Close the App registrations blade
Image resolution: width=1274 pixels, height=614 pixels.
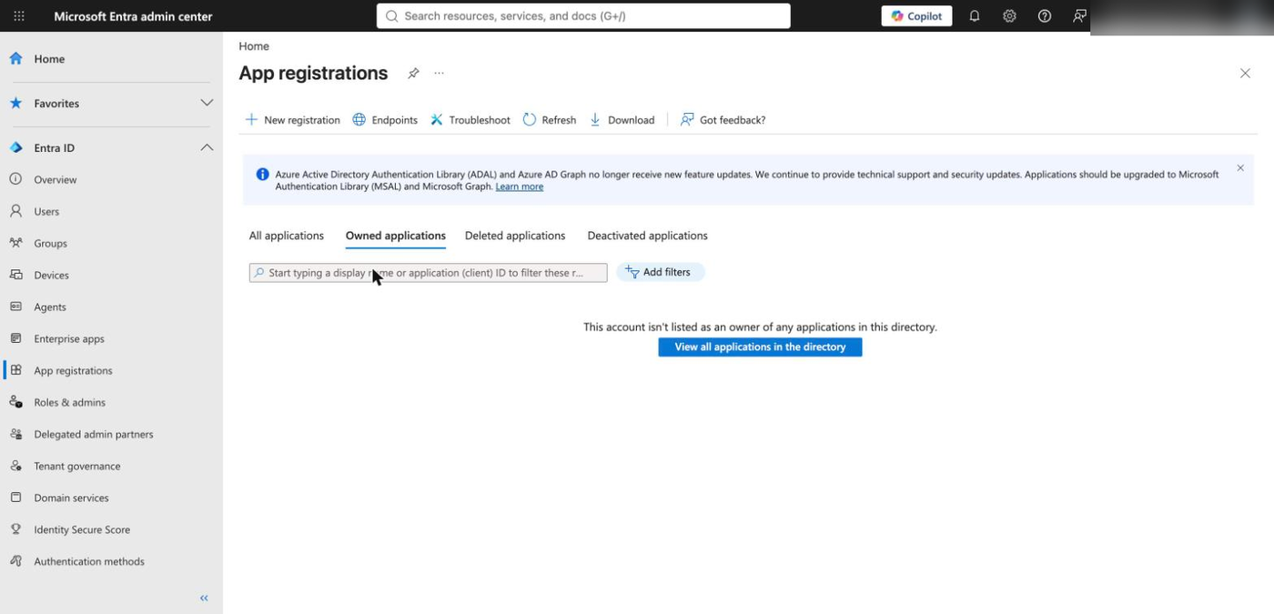tap(1245, 74)
